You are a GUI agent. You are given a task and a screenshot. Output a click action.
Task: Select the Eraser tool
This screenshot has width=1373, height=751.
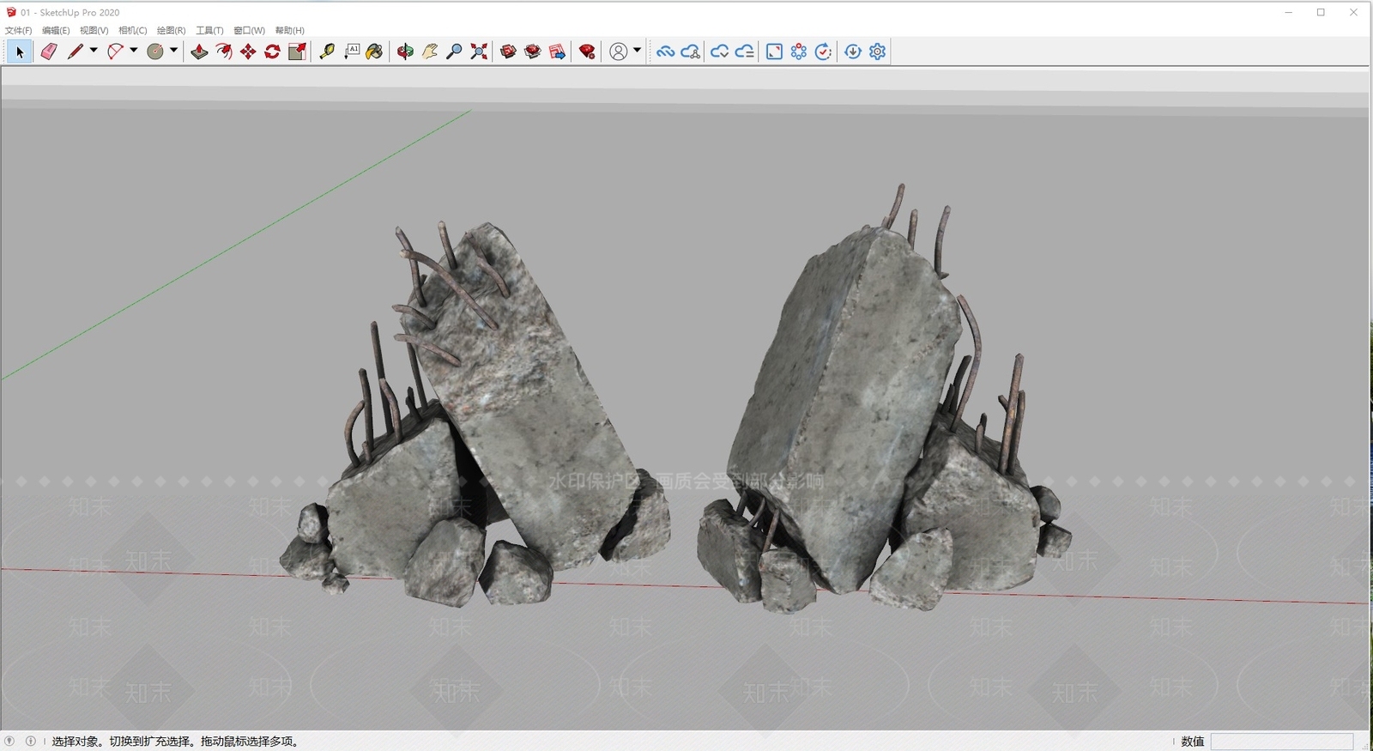point(49,51)
